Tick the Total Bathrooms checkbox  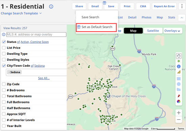[4, 96]
